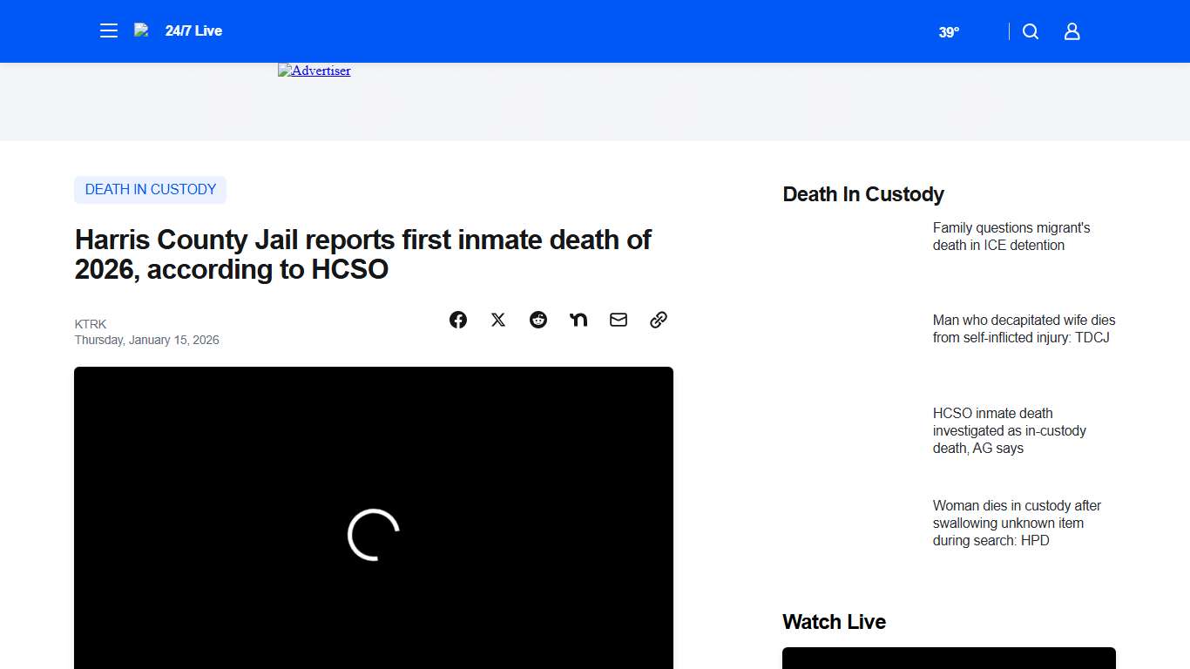Open the hamburger navigation menu

click(108, 30)
